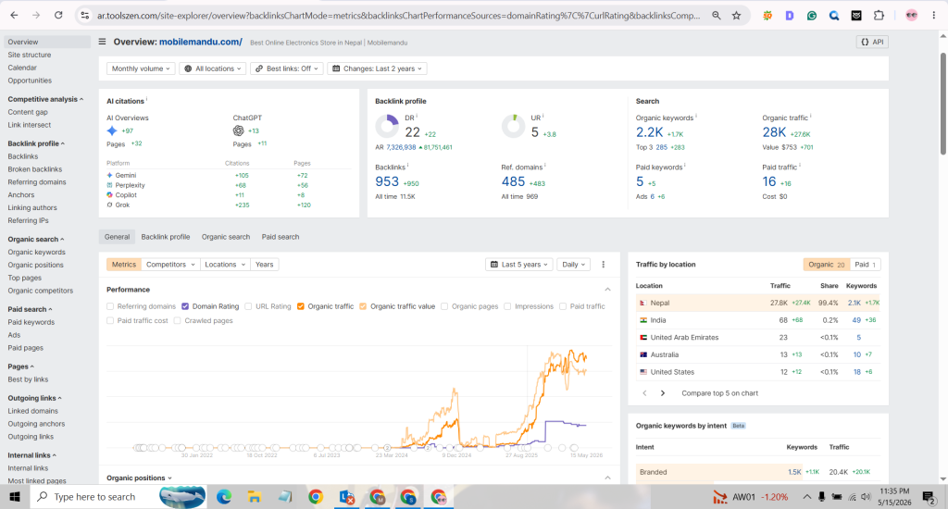Open the Windows Start menu
948x509 pixels.
tap(15, 497)
